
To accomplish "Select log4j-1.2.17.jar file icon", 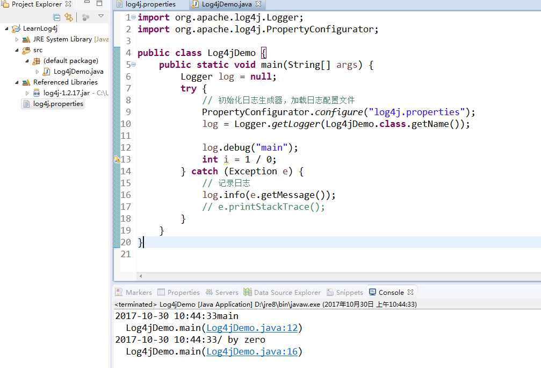I will pos(37,93).
